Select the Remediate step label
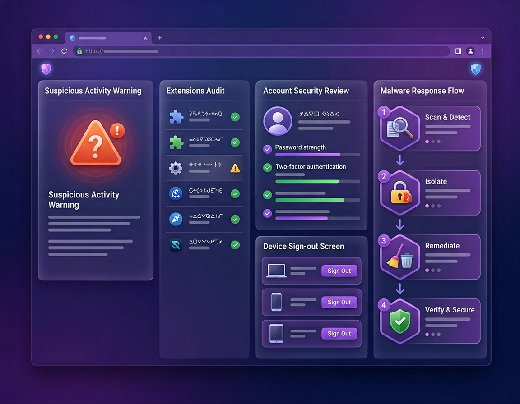520x404 pixels. click(442, 246)
